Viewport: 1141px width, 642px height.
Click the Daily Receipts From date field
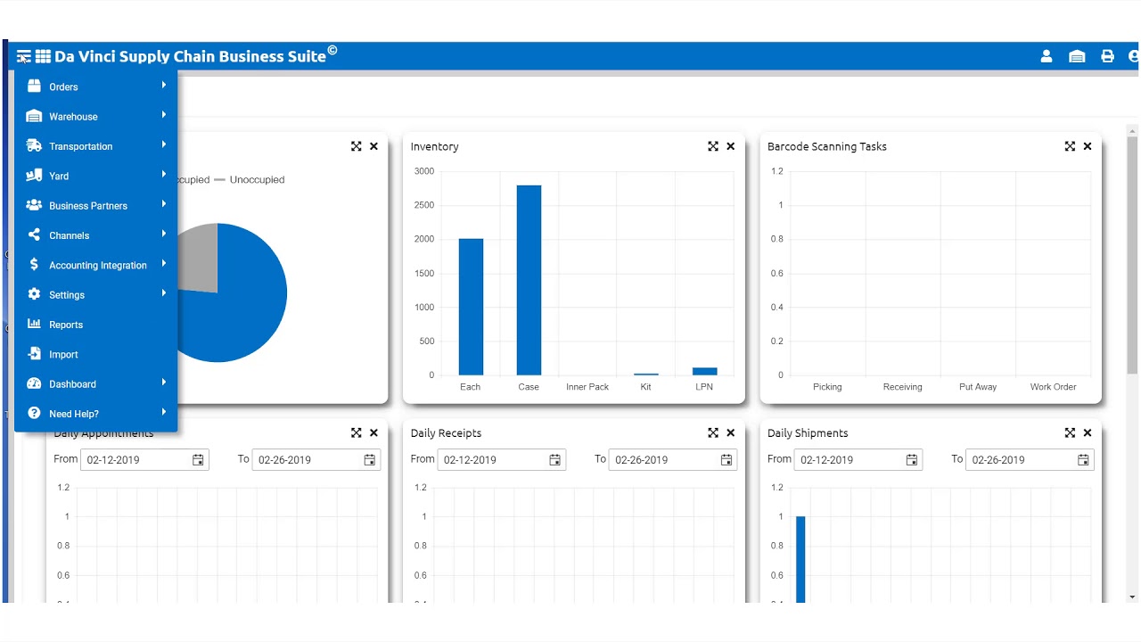(x=501, y=460)
